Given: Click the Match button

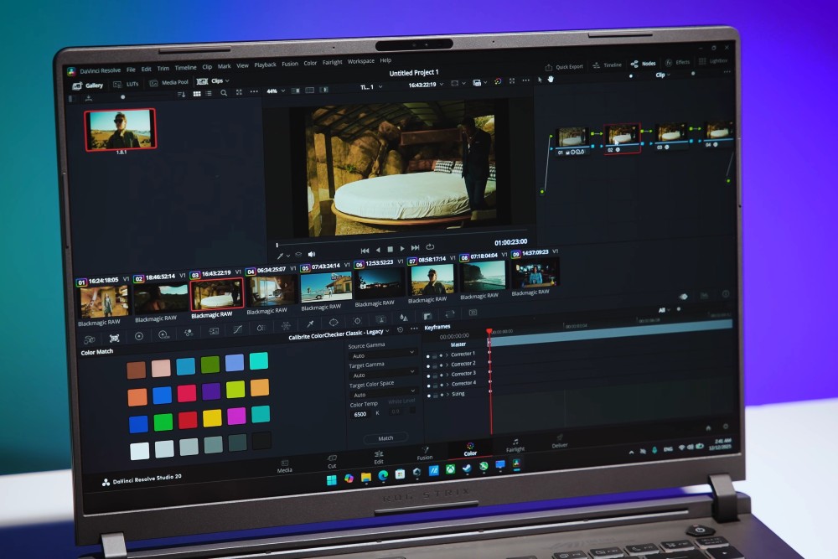Looking at the screenshot, I should point(385,437).
